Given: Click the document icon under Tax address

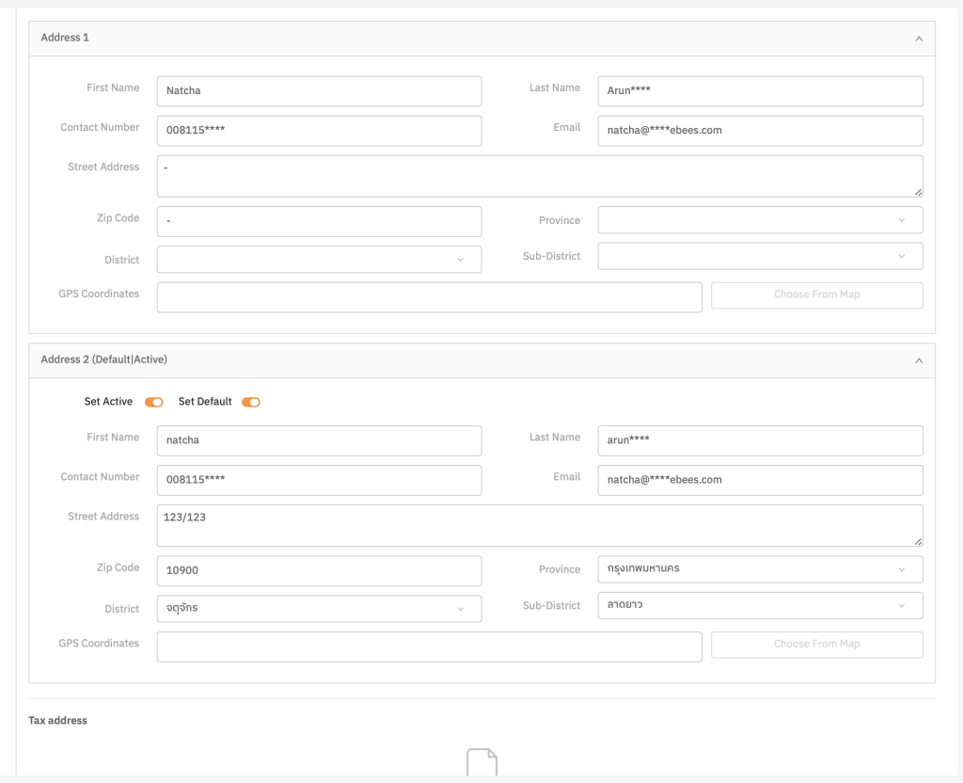Looking at the screenshot, I should coord(481,763).
